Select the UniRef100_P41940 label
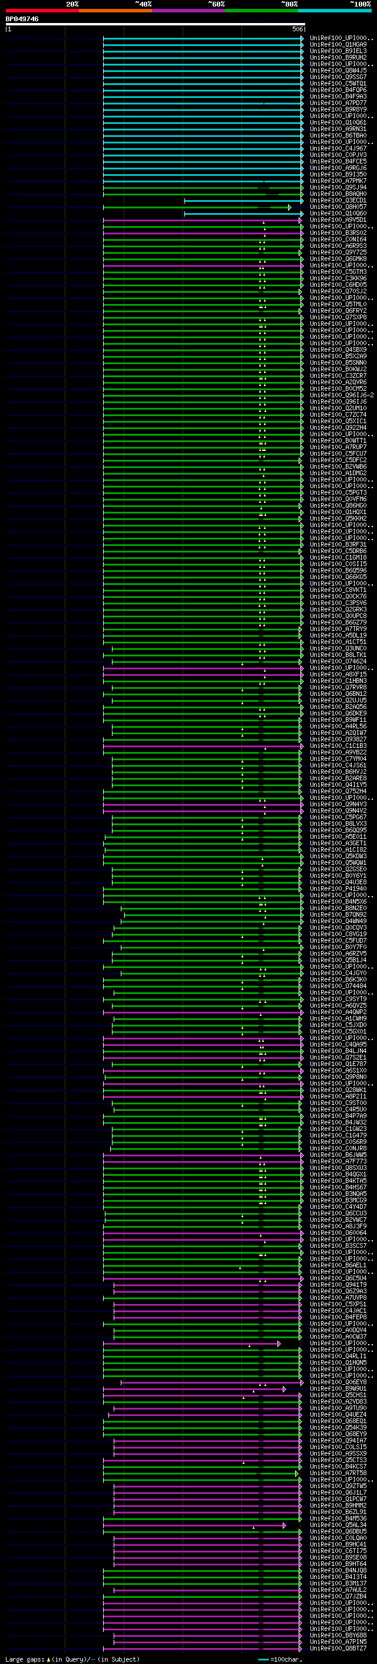The height and width of the screenshot is (1664, 377). pyautogui.click(x=338, y=889)
